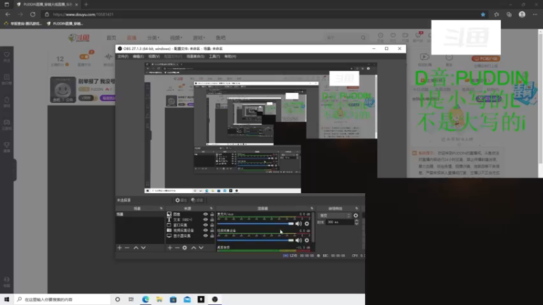
Task: Move source down in the Sources panel
Action: (201, 247)
